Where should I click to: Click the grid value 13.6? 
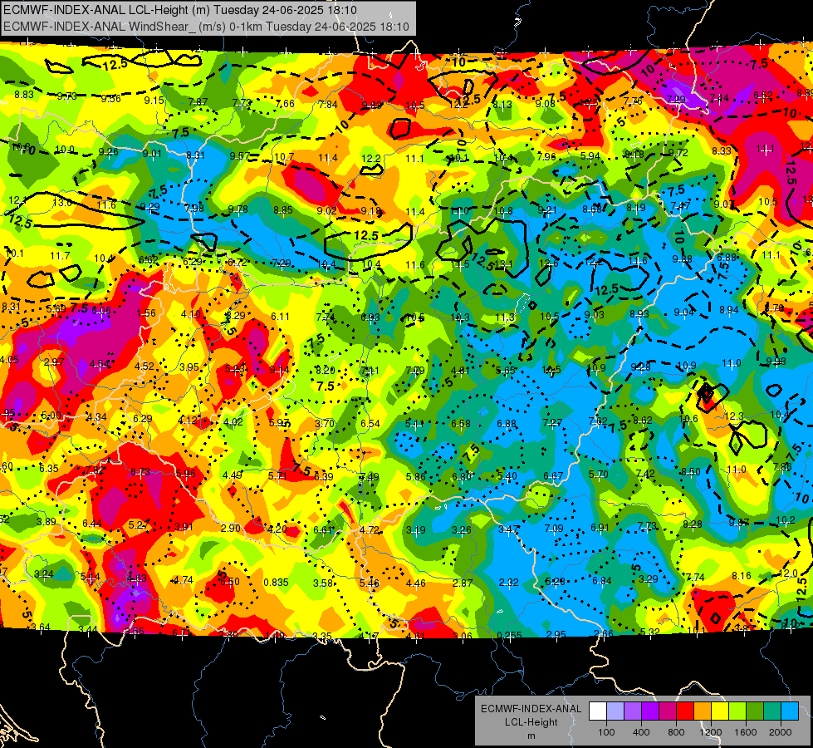pyautogui.click(x=63, y=203)
